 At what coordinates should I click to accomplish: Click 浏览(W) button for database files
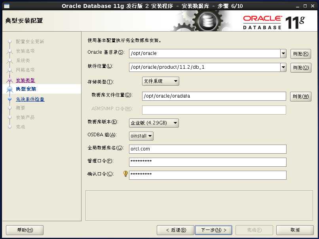(301, 96)
